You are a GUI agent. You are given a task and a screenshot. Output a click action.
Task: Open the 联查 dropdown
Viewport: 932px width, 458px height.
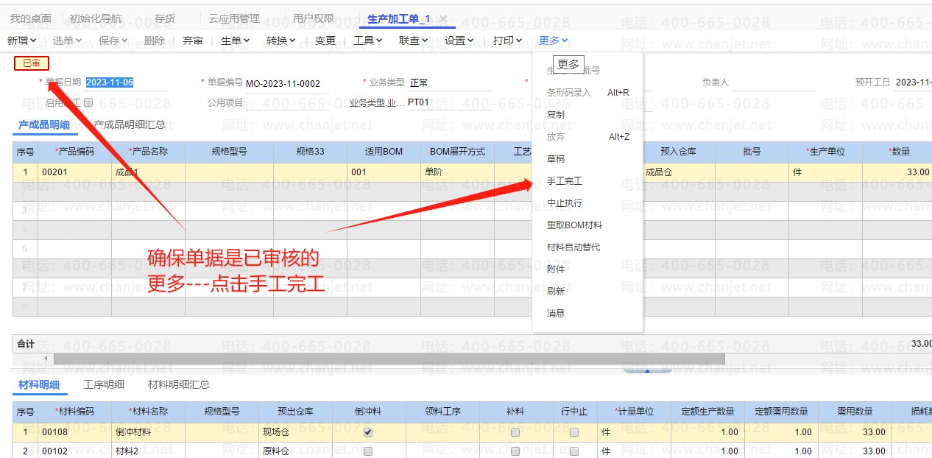pos(414,40)
